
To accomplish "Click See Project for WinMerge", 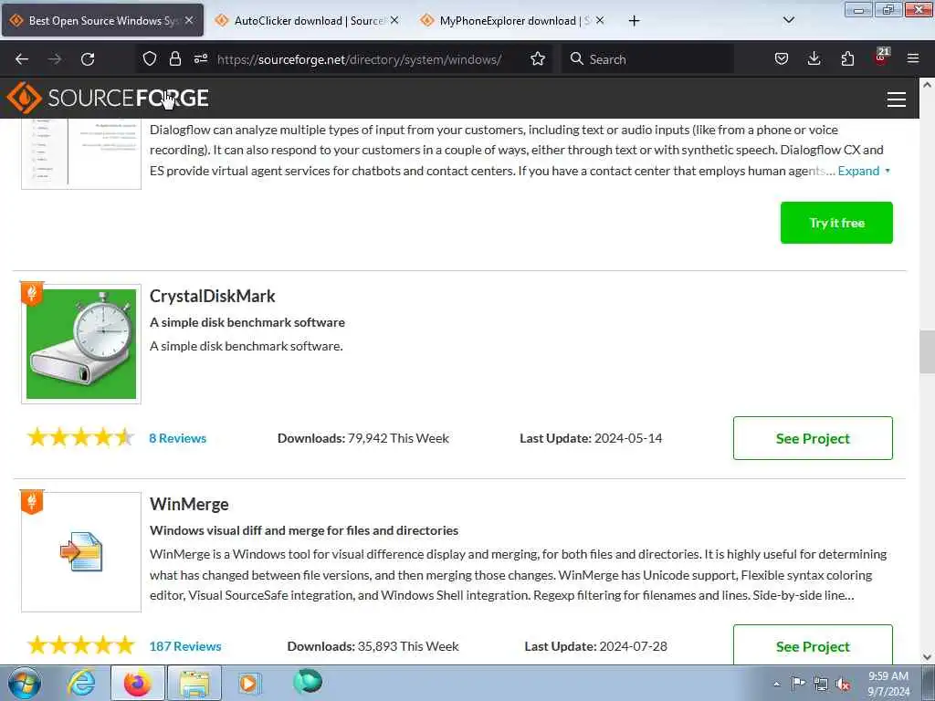I will click(813, 645).
